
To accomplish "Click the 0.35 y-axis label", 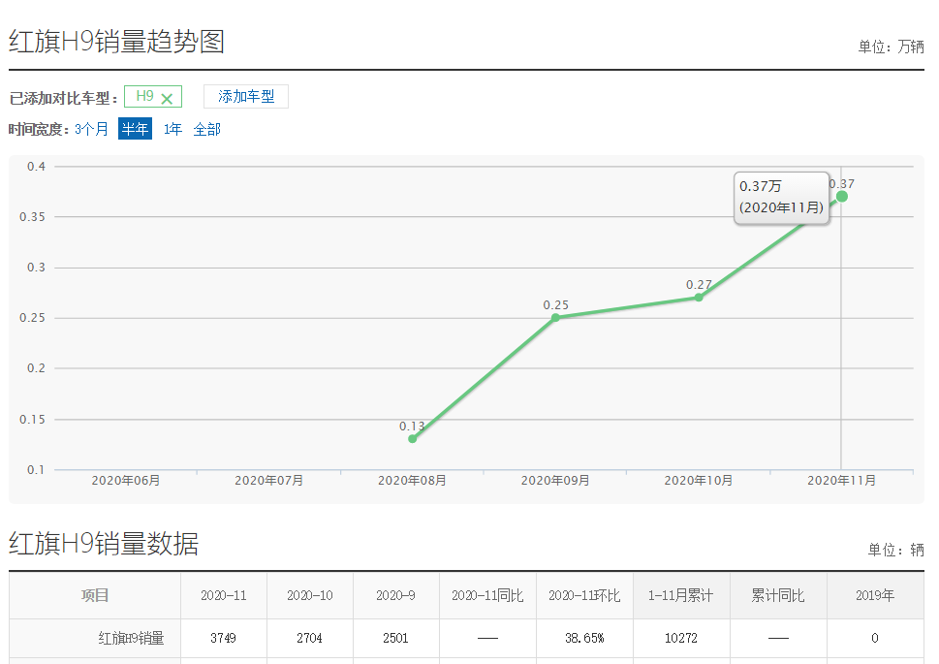I will (x=33, y=217).
